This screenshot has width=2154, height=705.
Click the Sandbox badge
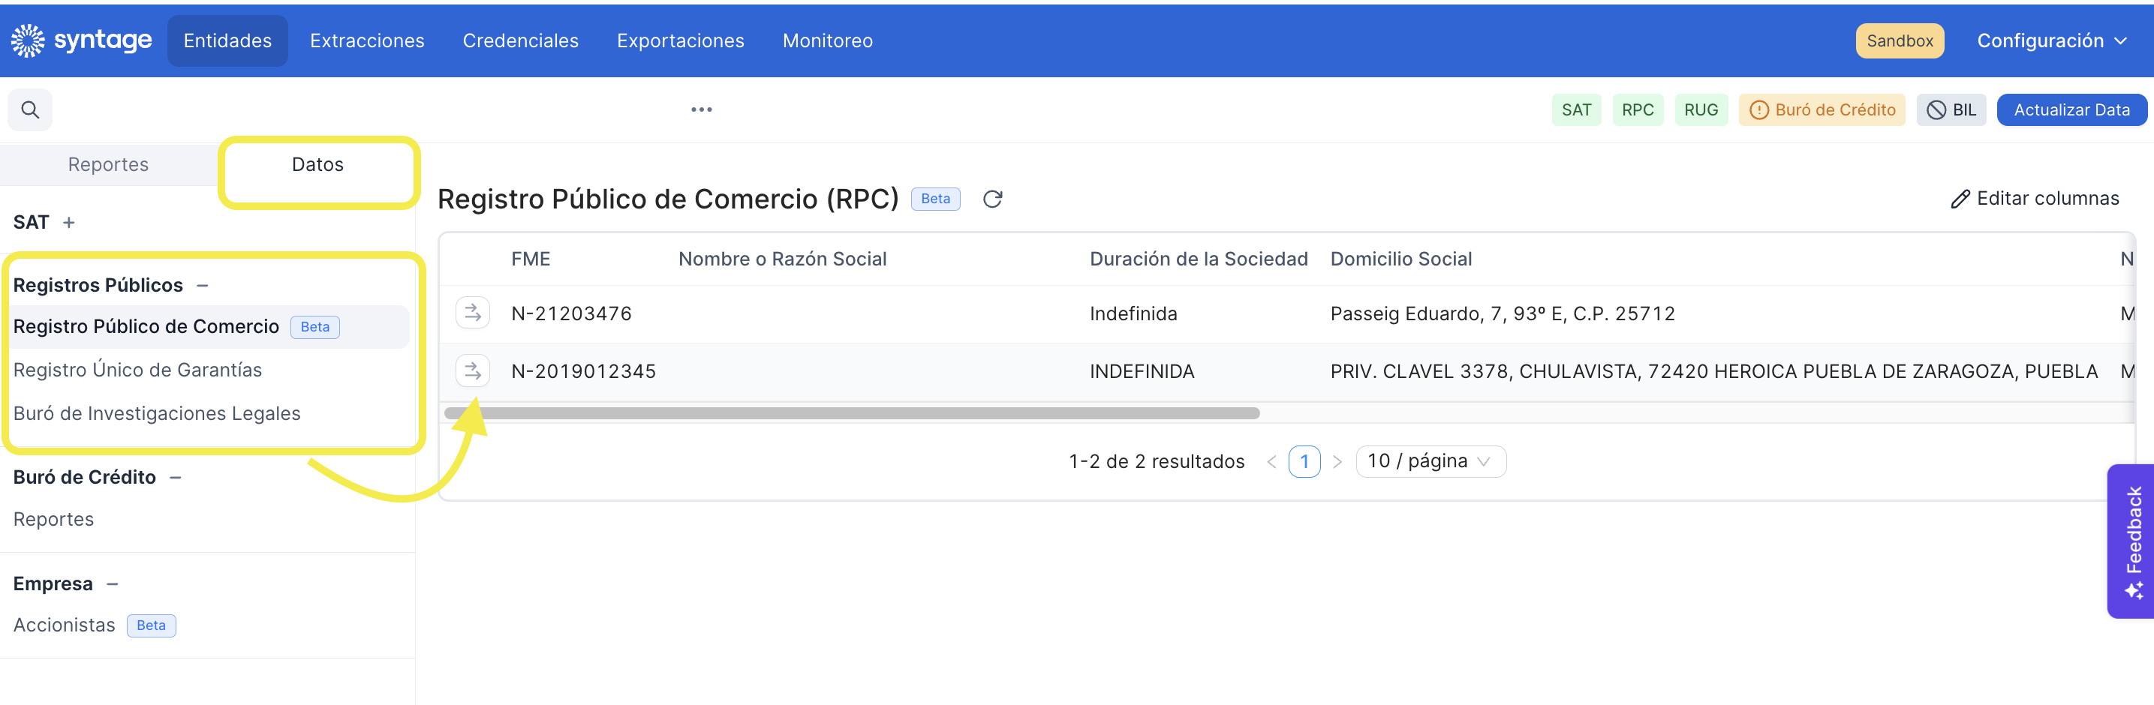[1900, 41]
